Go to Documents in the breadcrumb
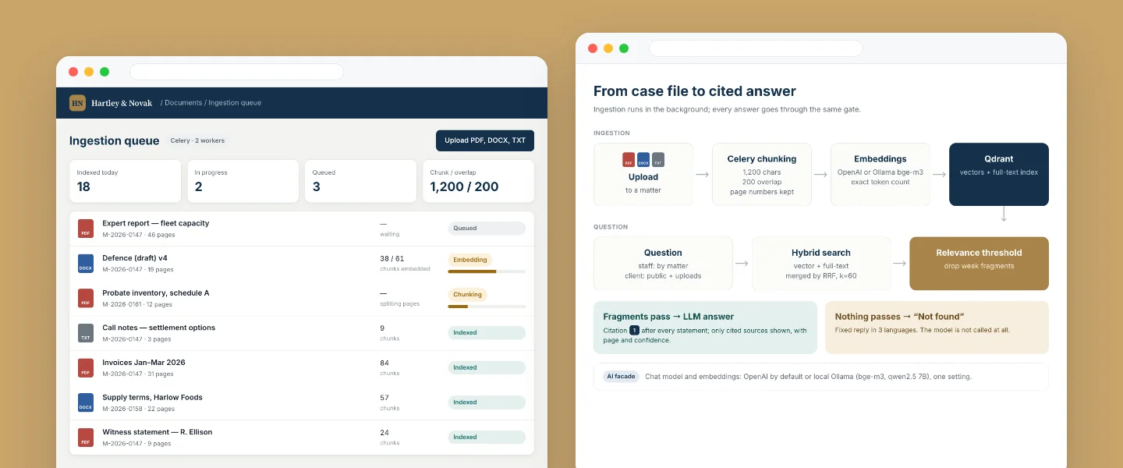This screenshot has width=1123, height=468. click(x=182, y=103)
